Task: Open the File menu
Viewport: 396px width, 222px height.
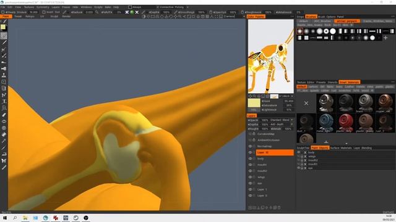Action: coord(2,7)
